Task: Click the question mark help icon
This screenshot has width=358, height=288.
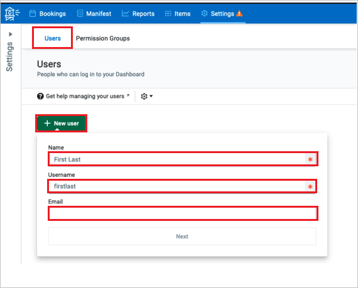Action: point(40,96)
